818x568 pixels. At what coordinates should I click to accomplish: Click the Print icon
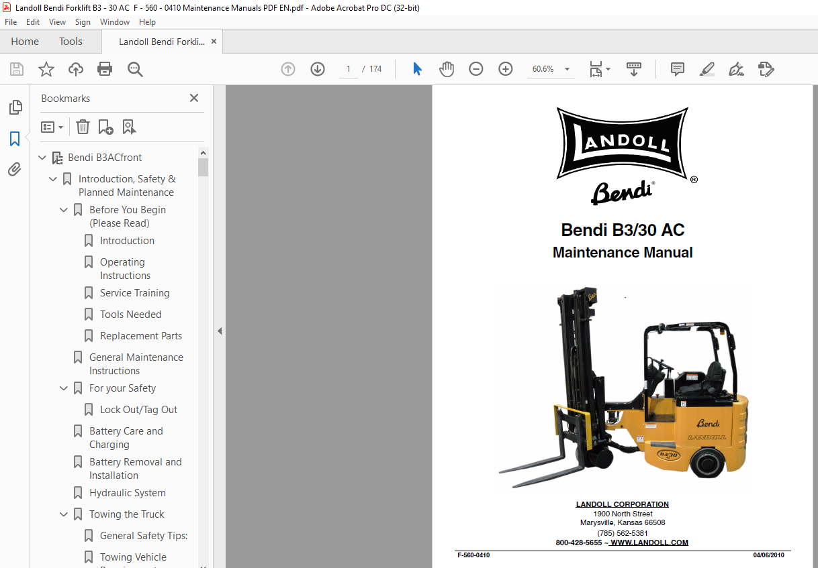click(x=105, y=69)
